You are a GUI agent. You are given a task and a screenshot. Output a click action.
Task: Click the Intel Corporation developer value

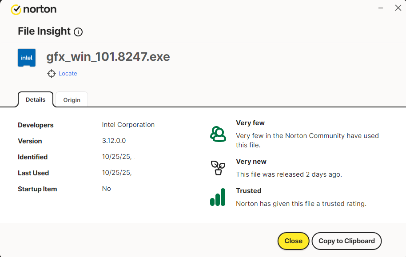point(128,125)
